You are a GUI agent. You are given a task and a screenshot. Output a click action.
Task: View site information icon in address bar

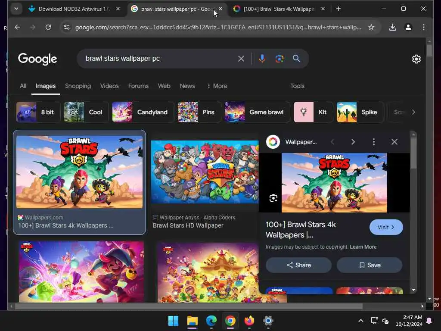(x=67, y=27)
